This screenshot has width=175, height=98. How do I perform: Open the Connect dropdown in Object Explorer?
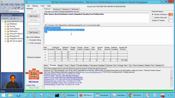click(x=5, y=18)
